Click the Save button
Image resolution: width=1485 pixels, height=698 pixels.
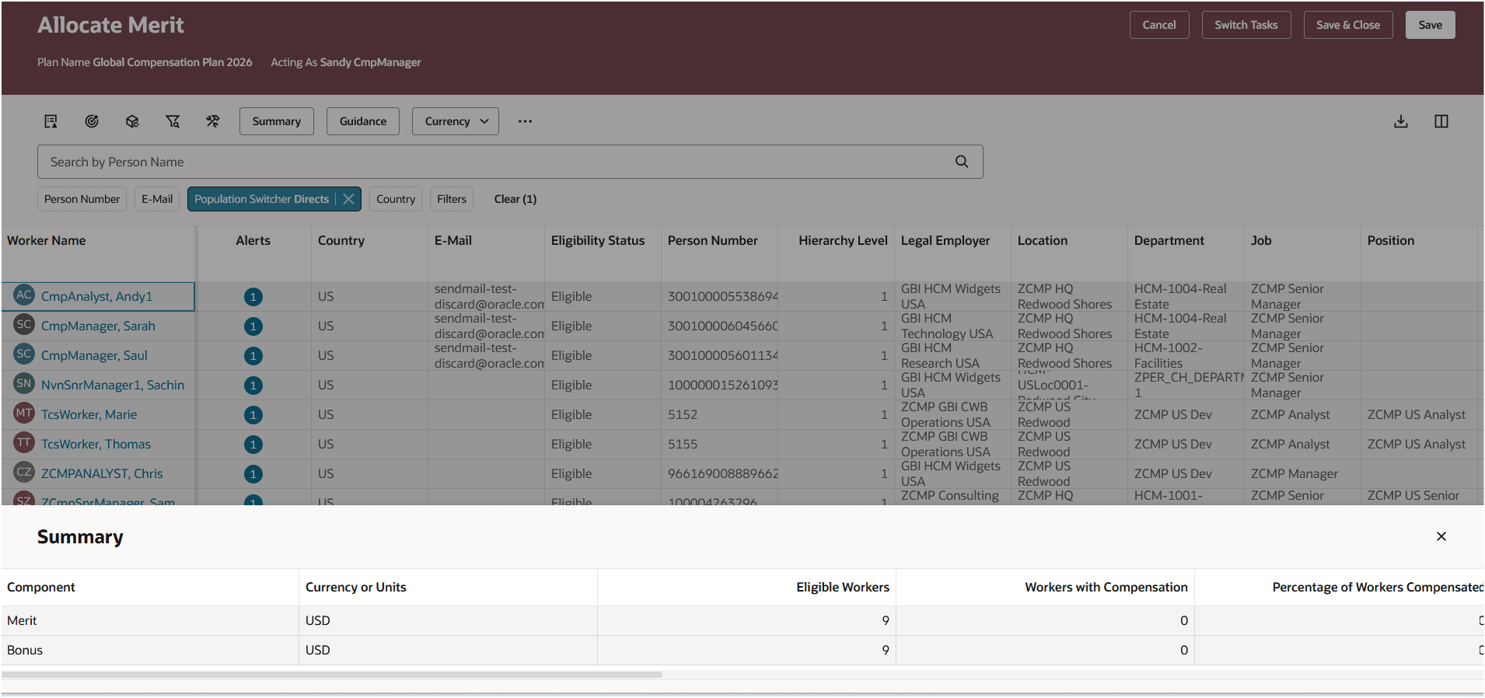1431,25
